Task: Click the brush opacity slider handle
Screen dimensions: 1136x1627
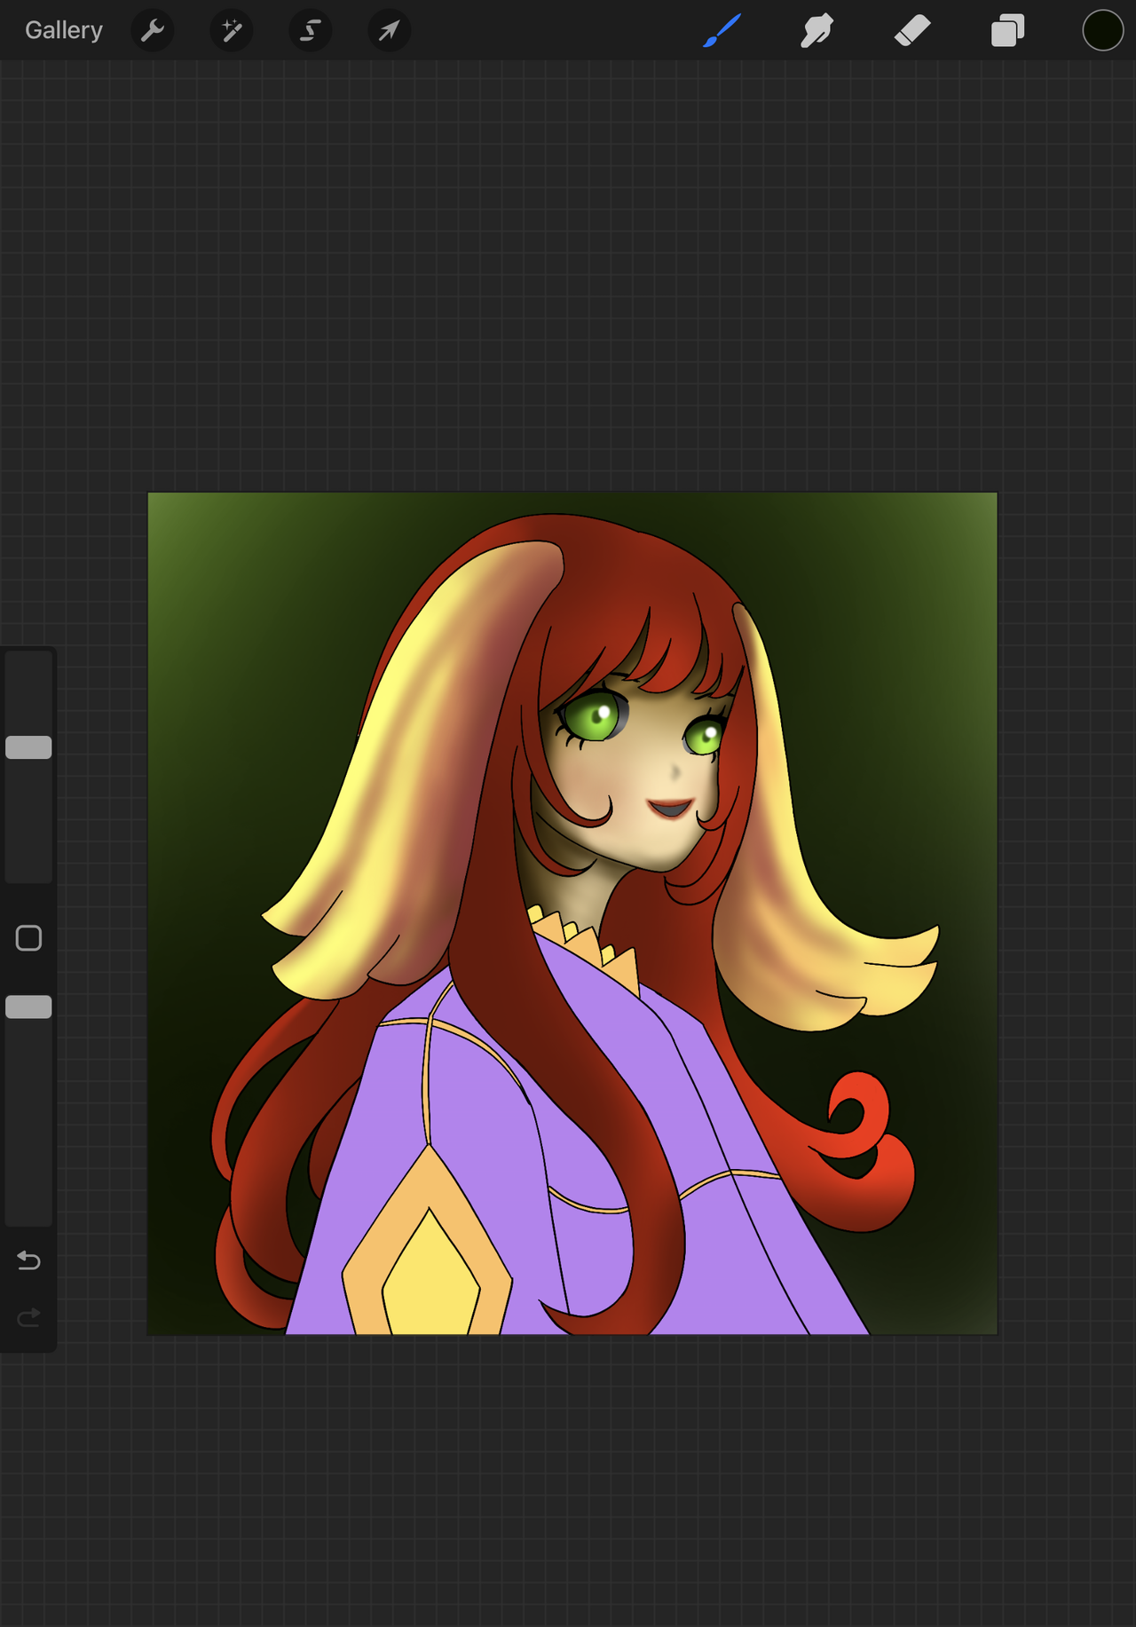Action: pyautogui.click(x=28, y=1007)
